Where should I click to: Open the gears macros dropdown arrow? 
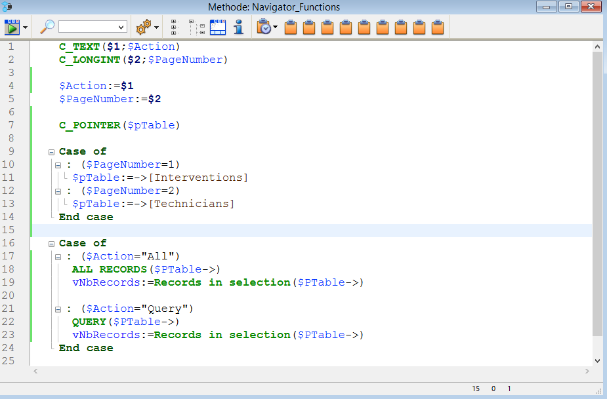tap(156, 28)
